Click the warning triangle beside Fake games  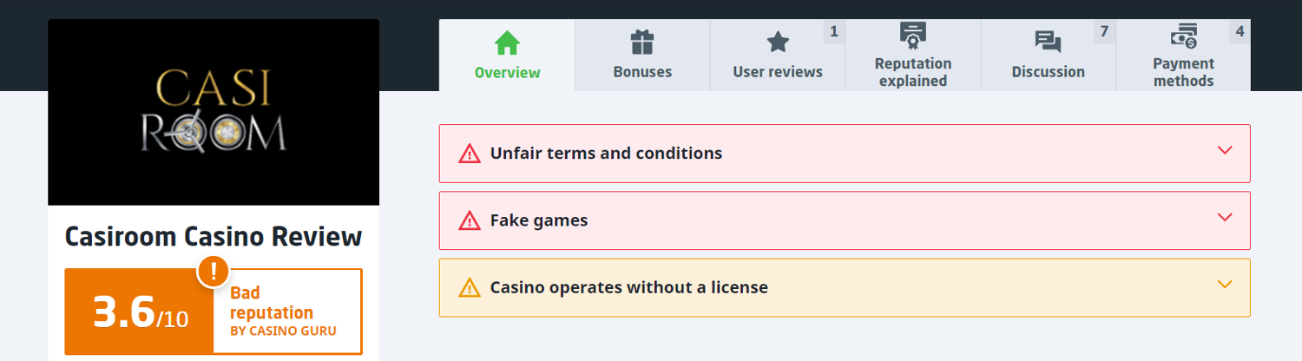click(x=470, y=220)
